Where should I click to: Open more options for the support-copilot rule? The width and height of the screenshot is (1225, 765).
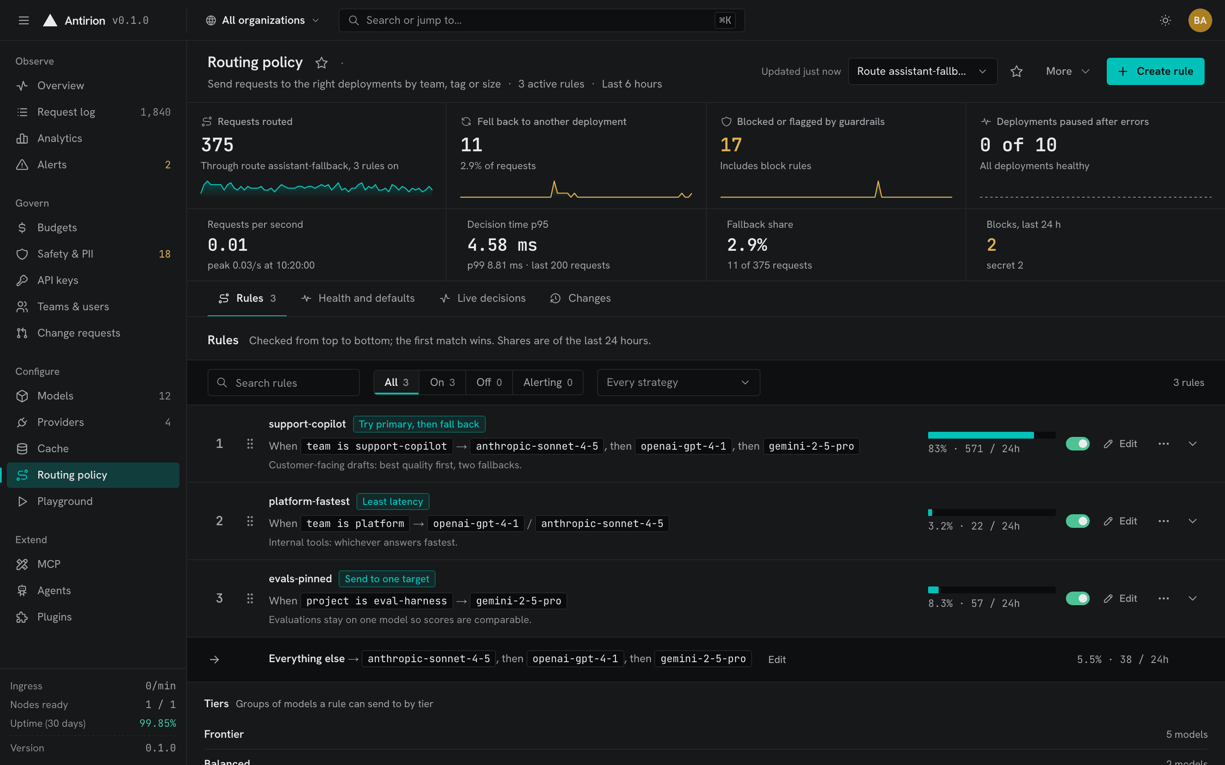(x=1163, y=444)
